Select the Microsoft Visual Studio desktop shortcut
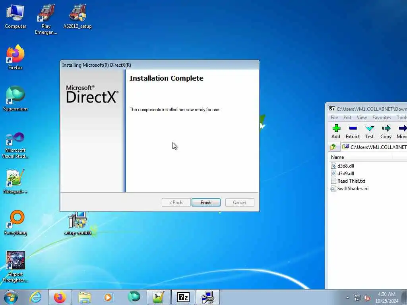 click(16, 145)
